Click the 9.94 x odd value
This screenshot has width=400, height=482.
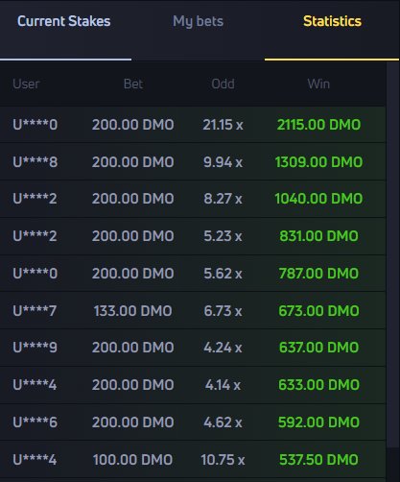(x=223, y=162)
